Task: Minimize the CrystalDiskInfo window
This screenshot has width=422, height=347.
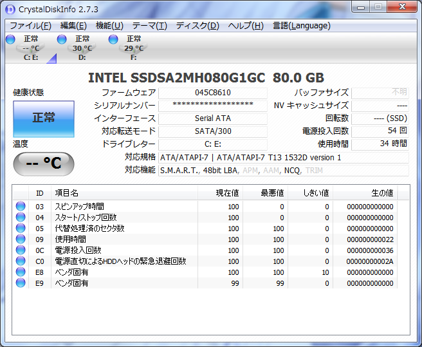Action: 361,7
